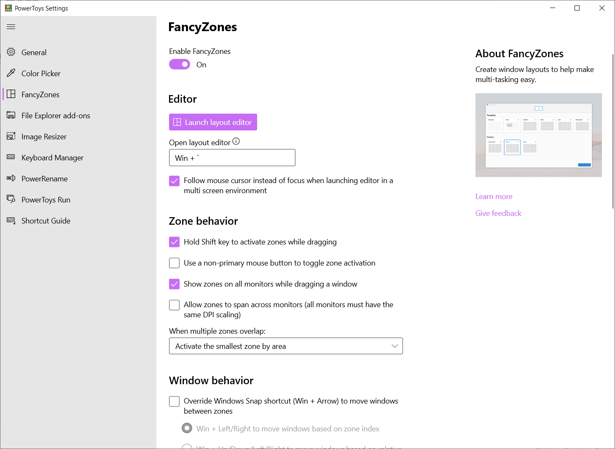The image size is (615, 449).
Task: Select the File Explorer add-ons icon
Action: tap(11, 115)
